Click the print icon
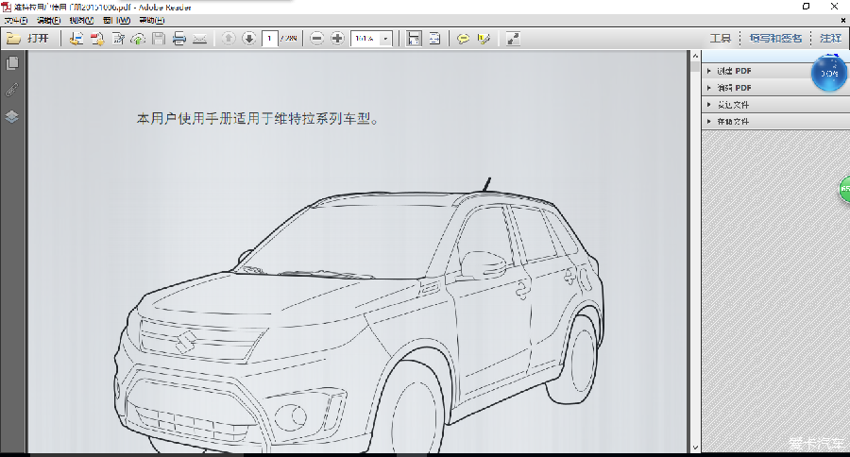Viewport: 850px width, 457px height. (178, 39)
